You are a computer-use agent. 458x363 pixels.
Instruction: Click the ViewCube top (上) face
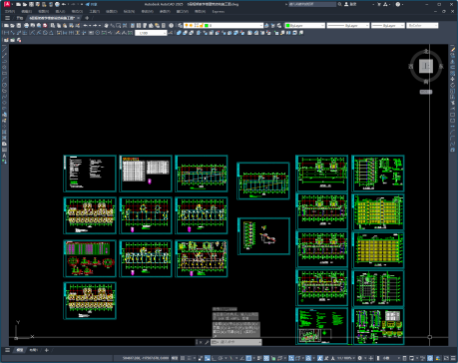[426, 66]
